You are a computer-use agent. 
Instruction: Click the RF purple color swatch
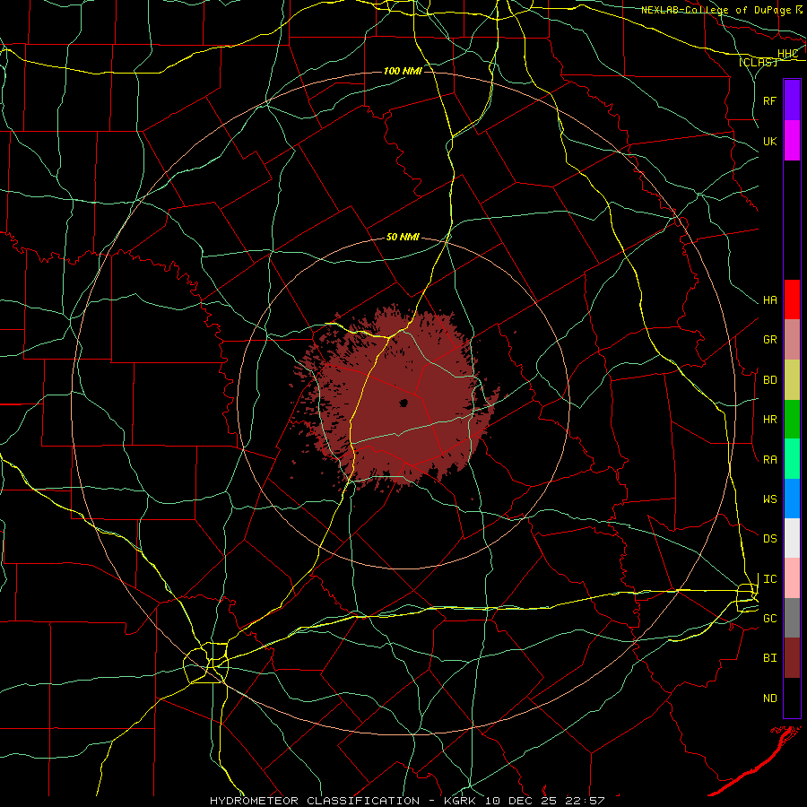click(792, 100)
